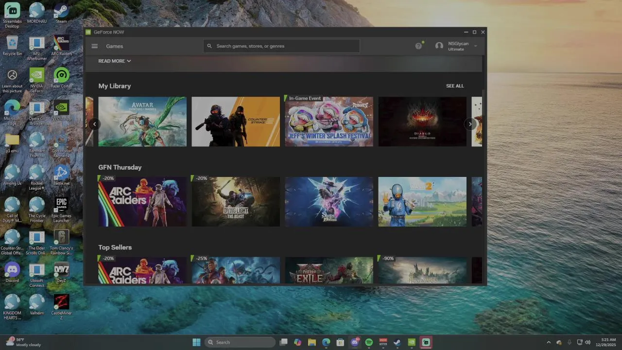
Task: Click the My Library section heading
Action: coord(115,86)
